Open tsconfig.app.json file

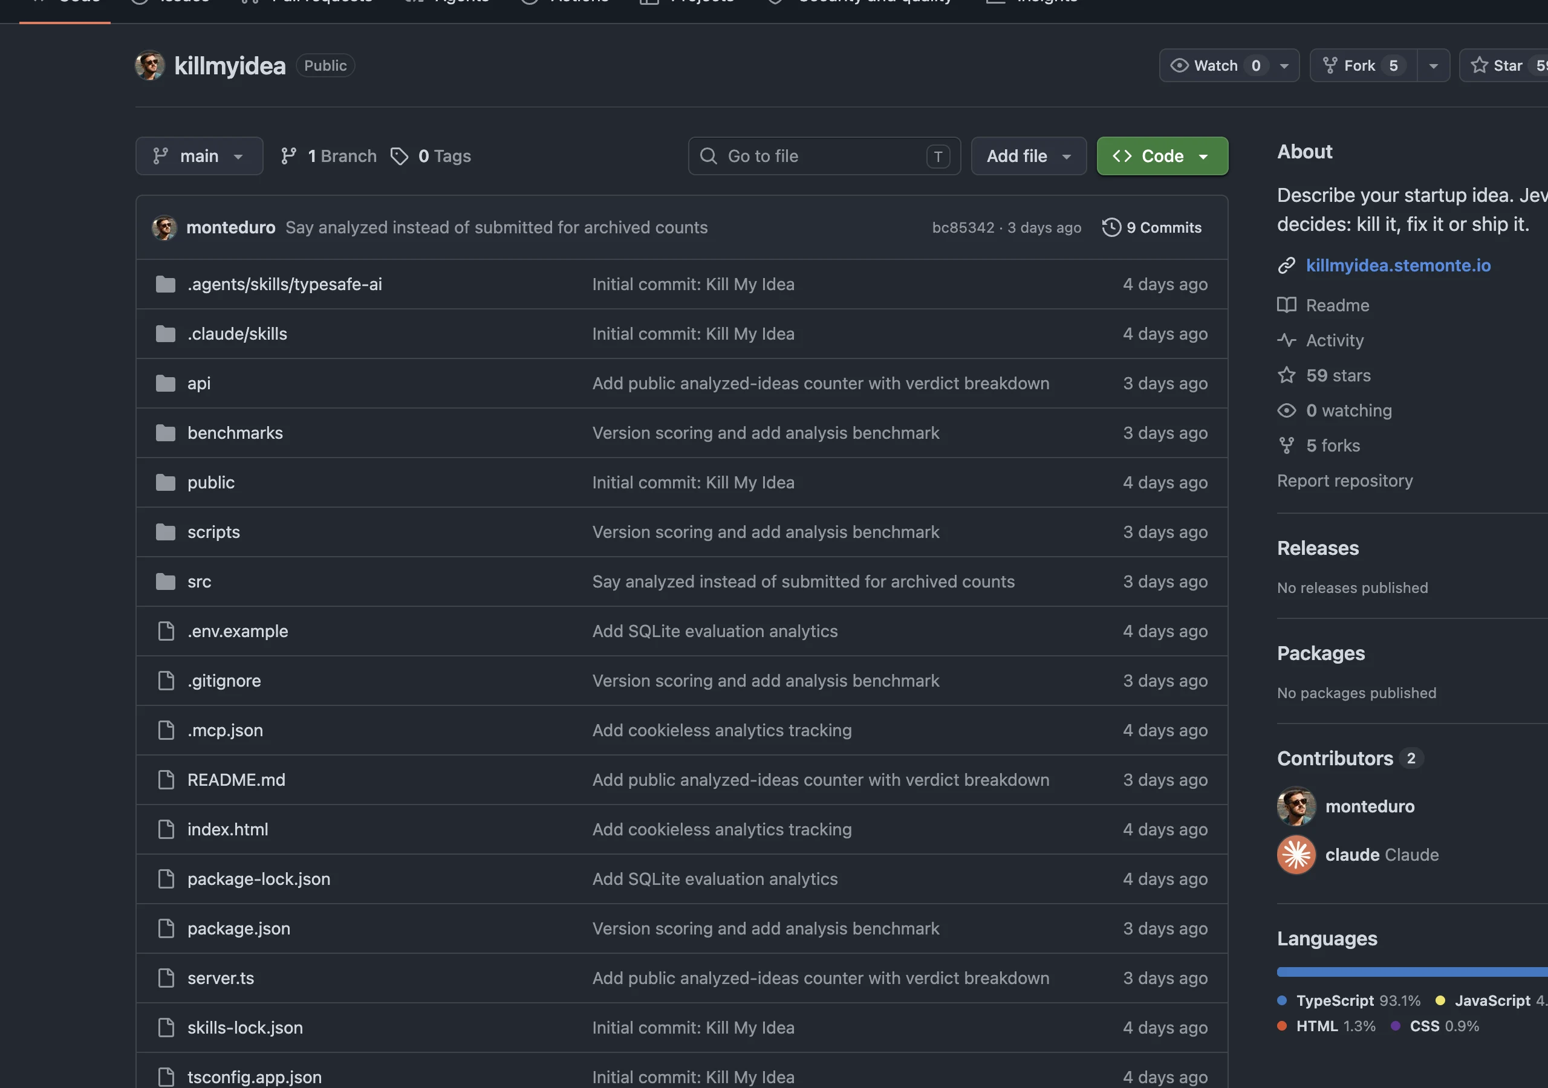[254, 1077]
